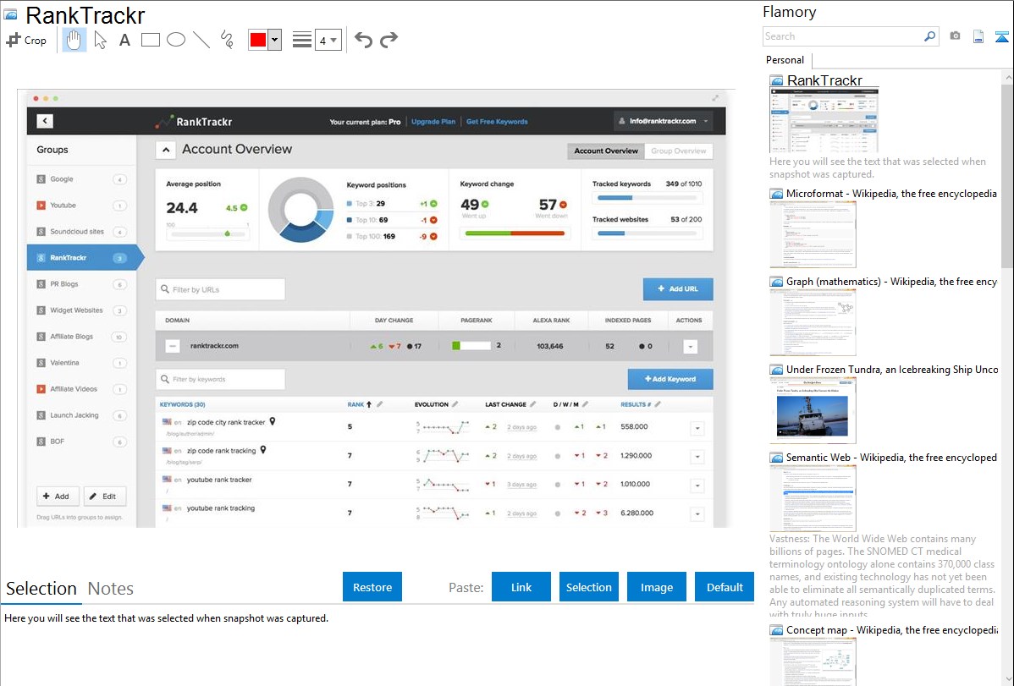Redo the last annotation
This screenshot has width=1014, height=686.
pyautogui.click(x=389, y=40)
